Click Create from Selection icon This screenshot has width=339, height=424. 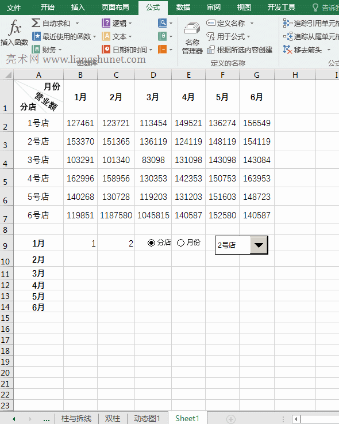pos(211,50)
